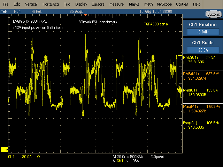Screen dimensions: 223x167
Task: Click the Ch1 Position panel title
Action: [203, 25]
